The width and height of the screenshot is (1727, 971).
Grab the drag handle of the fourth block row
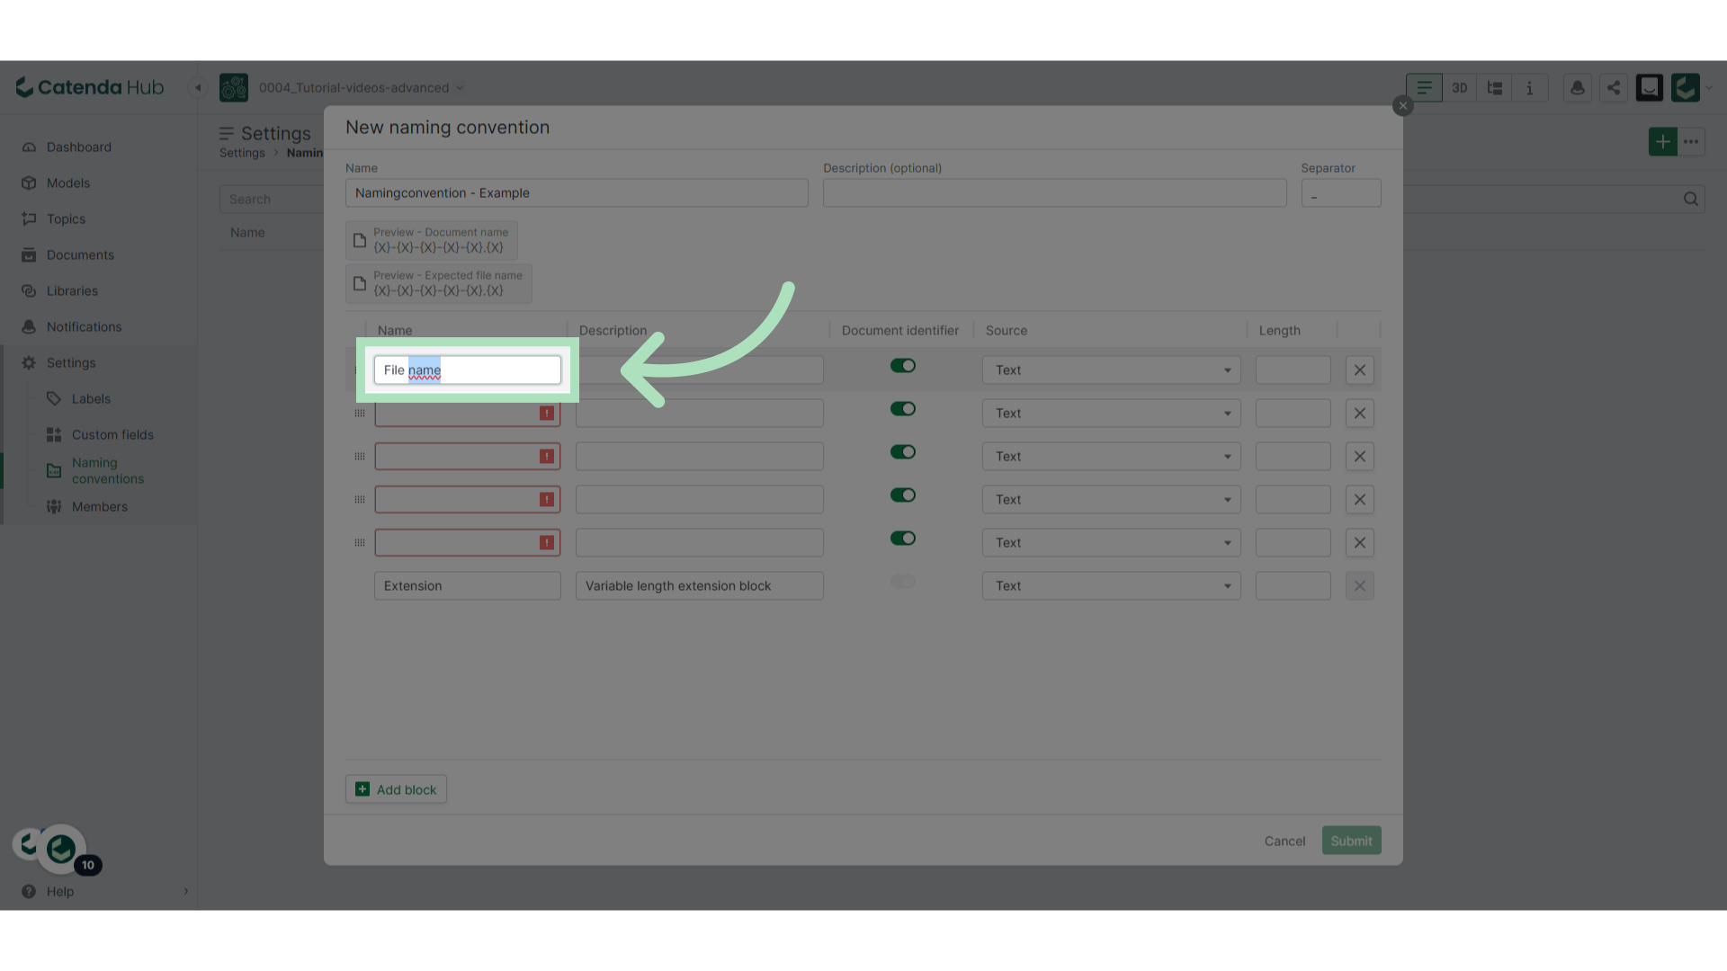[360, 499]
